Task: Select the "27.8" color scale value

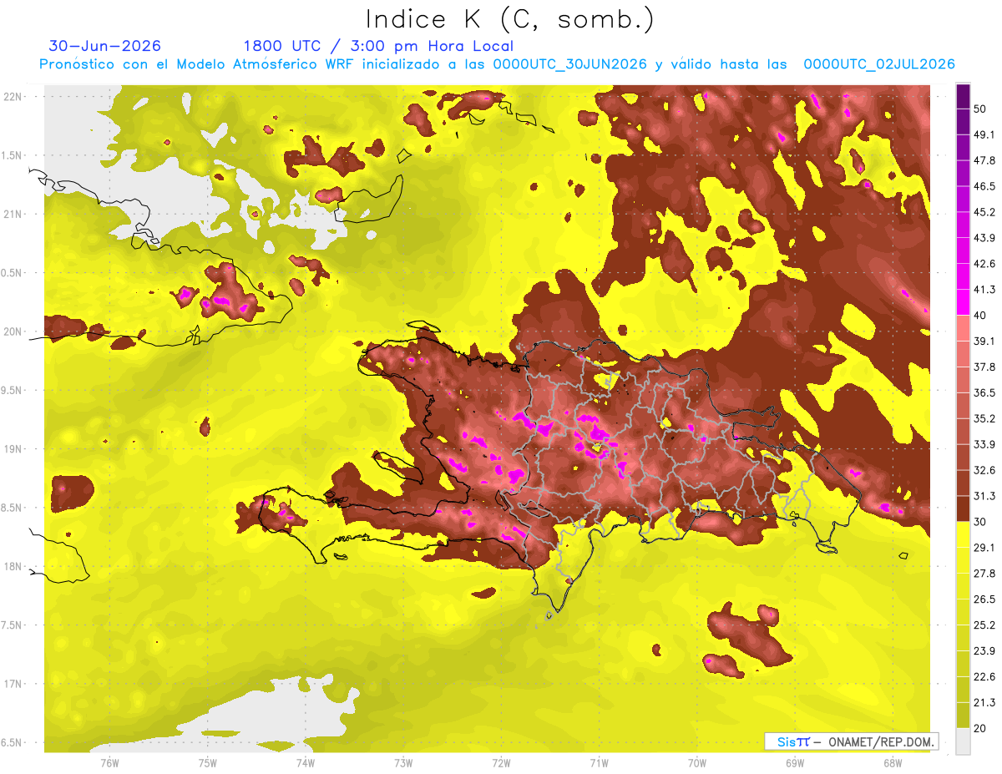Action: coord(984,574)
